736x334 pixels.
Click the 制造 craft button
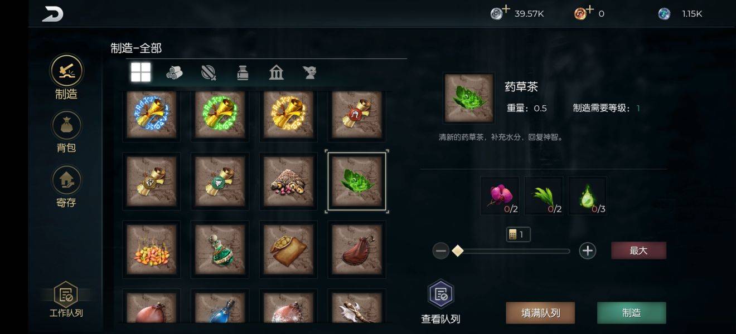pyautogui.click(x=631, y=313)
